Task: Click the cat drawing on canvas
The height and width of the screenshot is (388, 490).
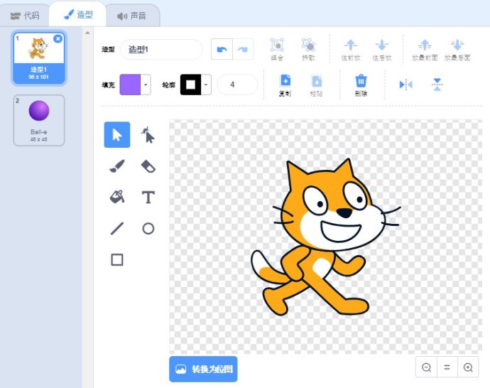Action: click(325, 237)
